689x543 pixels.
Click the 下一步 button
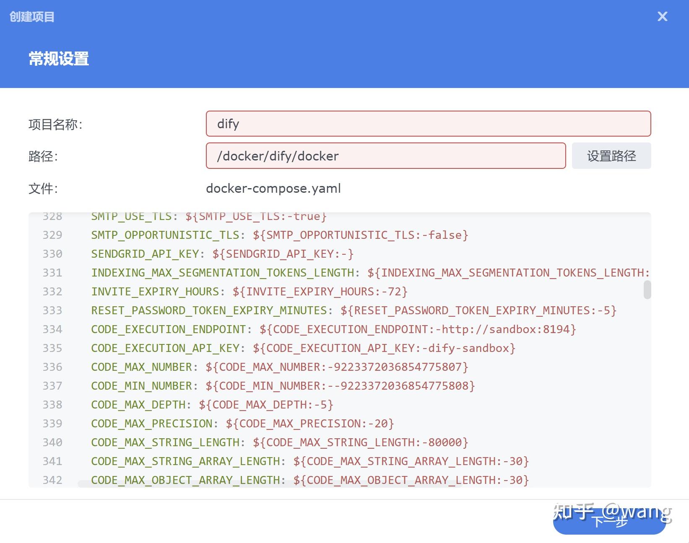(609, 521)
